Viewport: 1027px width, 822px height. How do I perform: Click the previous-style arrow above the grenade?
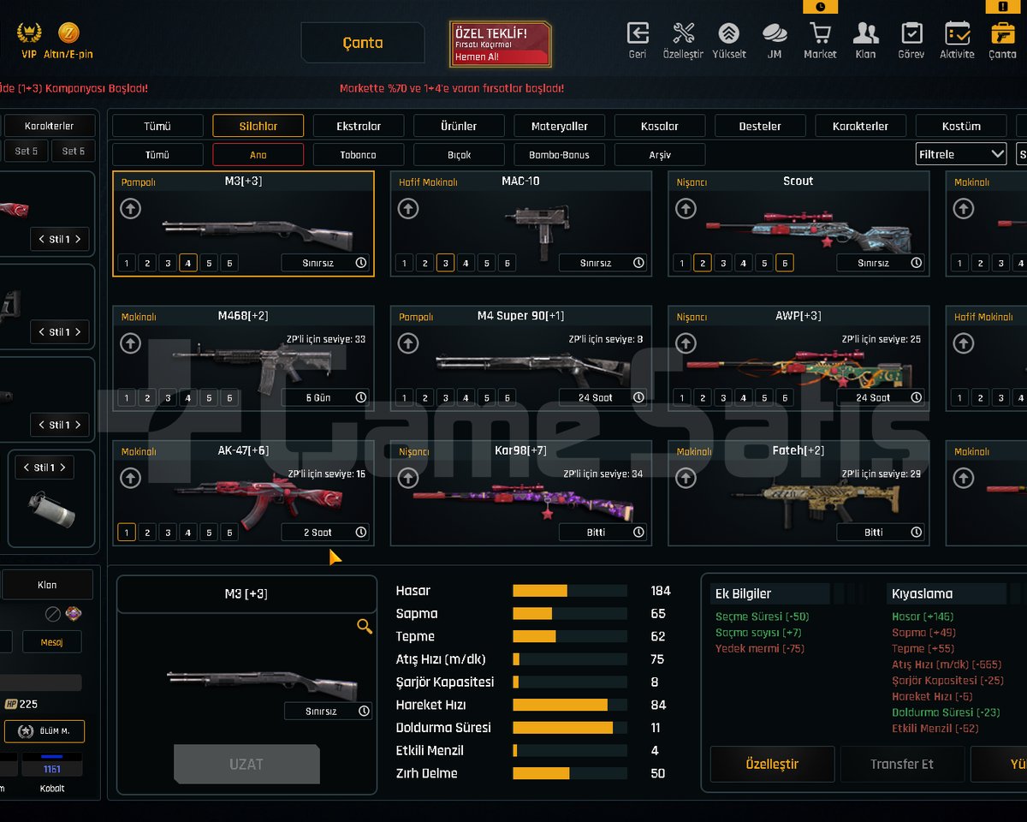[26, 468]
